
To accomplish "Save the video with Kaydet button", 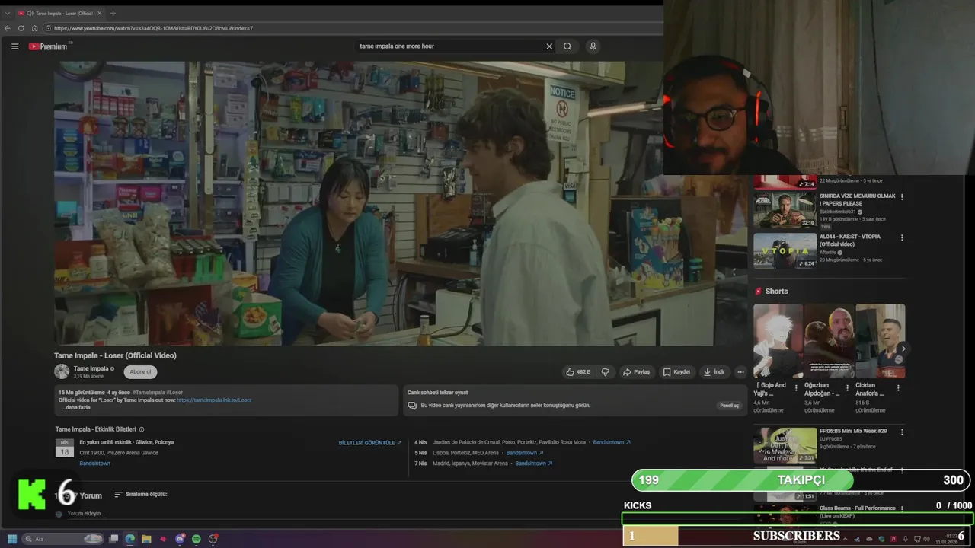I will pyautogui.click(x=676, y=372).
